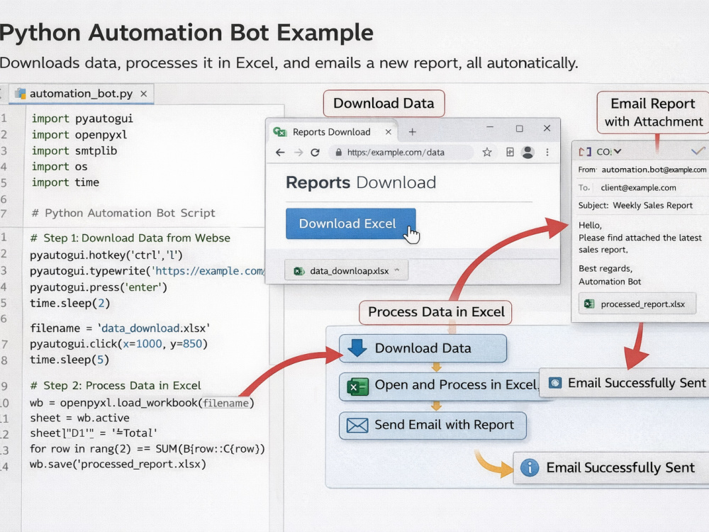Close the browser window
The width and height of the screenshot is (709, 532).
pyautogui.click(x=547, y=128)
